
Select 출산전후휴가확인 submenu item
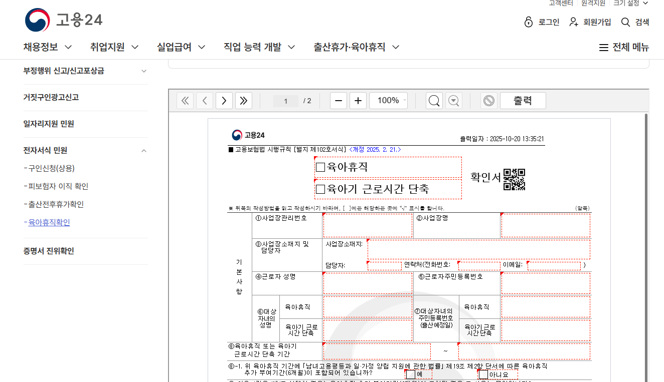(56, 204)
